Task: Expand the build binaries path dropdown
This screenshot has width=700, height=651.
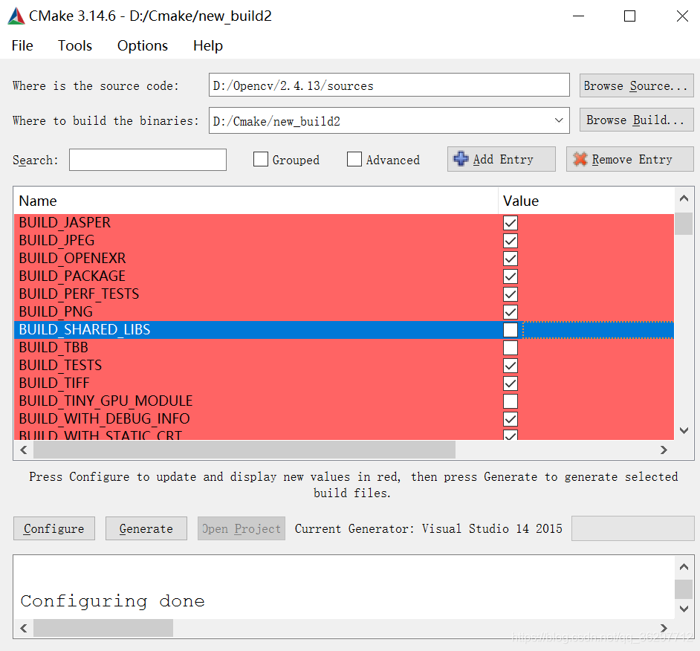Action: coord(559,120)
